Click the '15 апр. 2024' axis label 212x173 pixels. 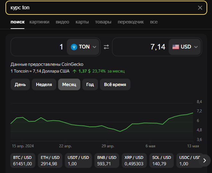pos(23,146)
